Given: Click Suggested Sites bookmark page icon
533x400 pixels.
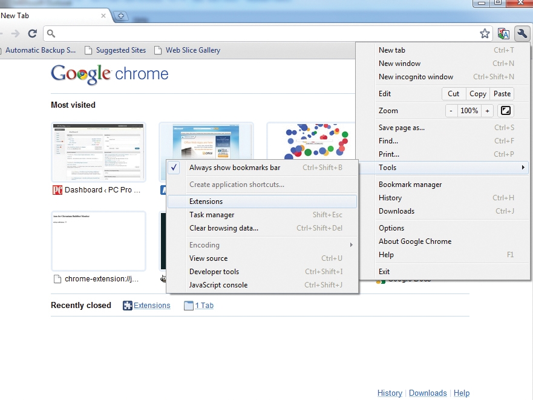Looking at the screenshot, I should point(88,50).
